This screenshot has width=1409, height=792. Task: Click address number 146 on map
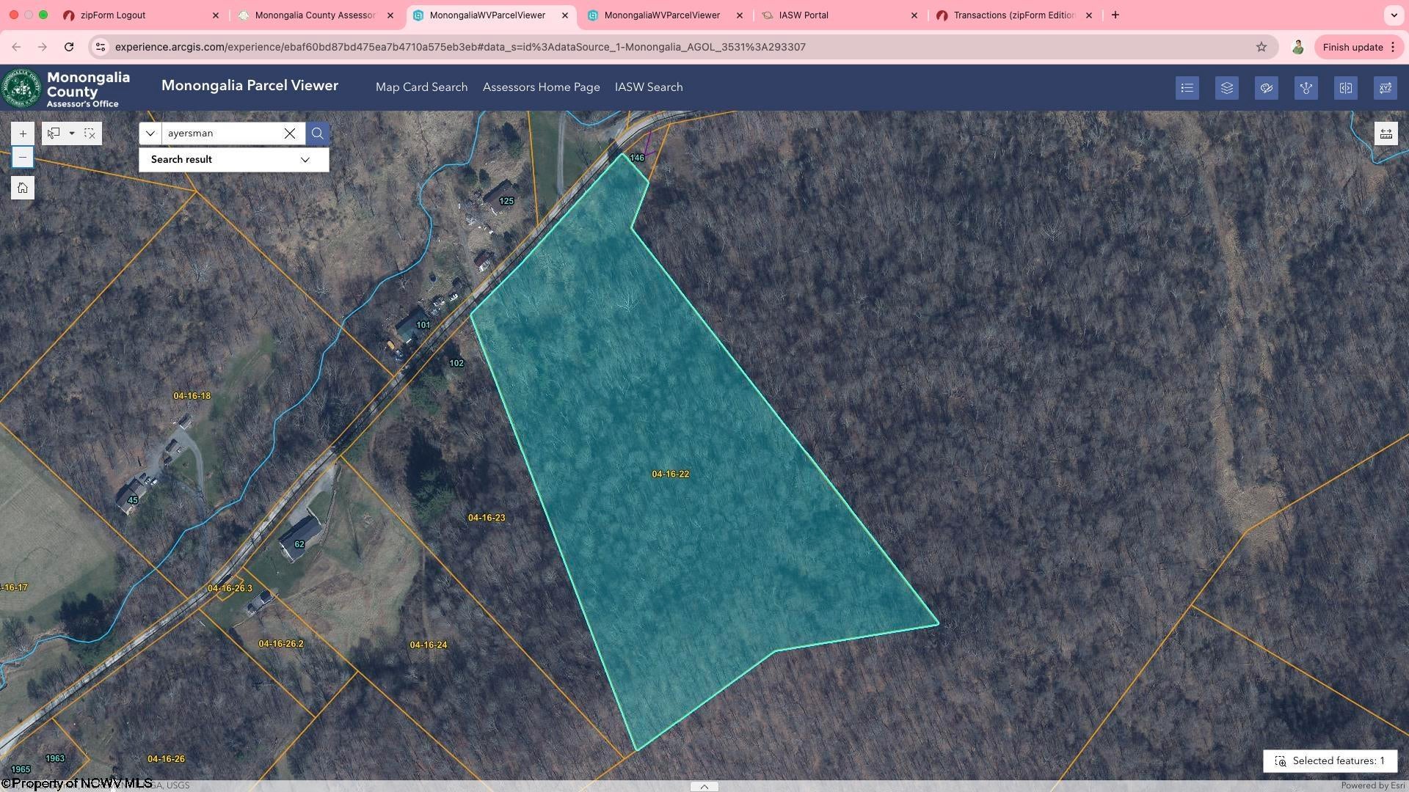[x=637, y=158]
